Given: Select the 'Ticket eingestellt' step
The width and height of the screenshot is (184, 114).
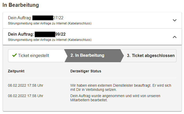Looking at the screenshot, I should [x=33, y=55].
